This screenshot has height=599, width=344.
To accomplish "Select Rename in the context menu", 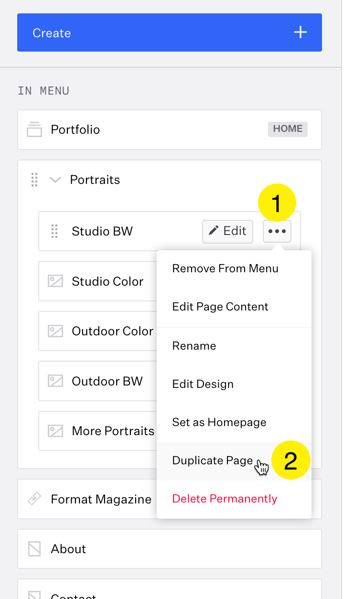I will (x=194, y=346).
